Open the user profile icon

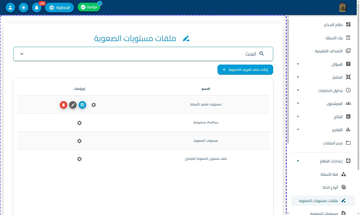click(x=10, y=8)
